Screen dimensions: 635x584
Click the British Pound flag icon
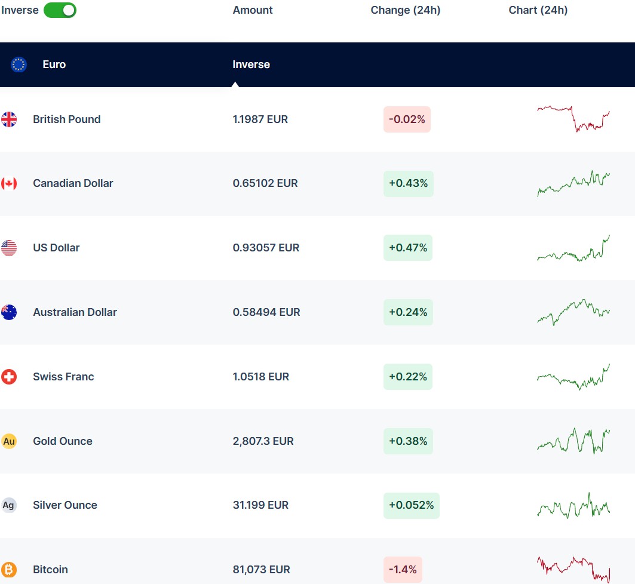(9, 119)
